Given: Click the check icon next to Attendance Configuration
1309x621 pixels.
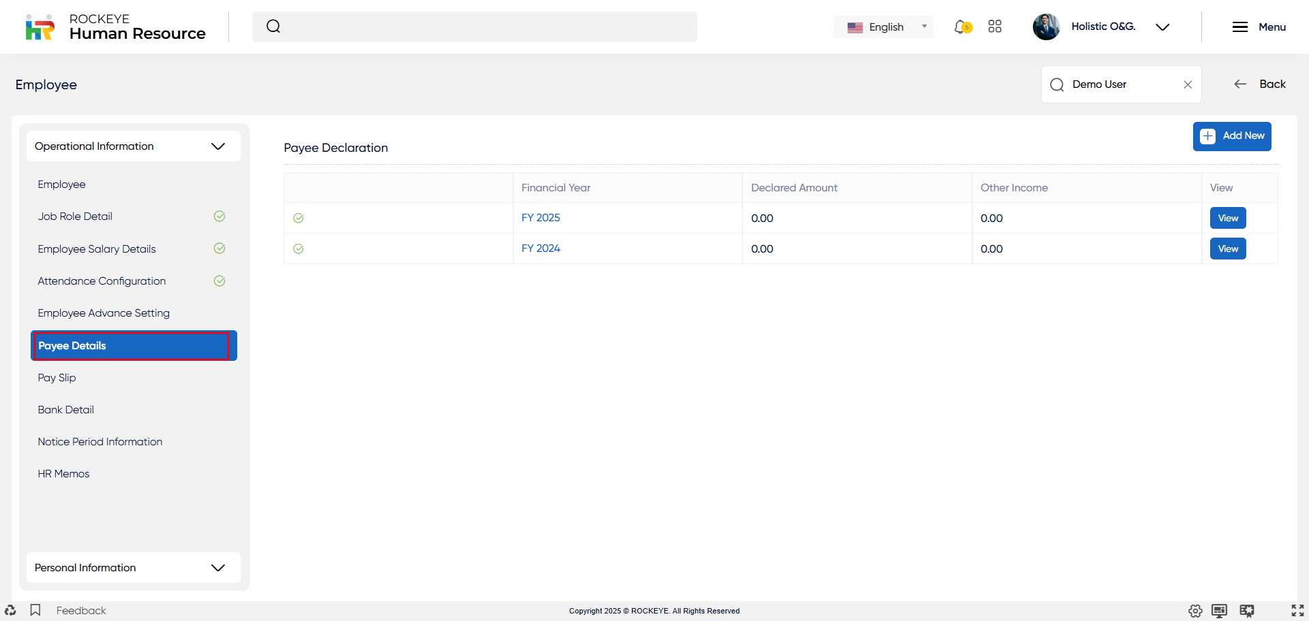Looking at the screenshot, I should pyautogui.click(x=220, y=281).
